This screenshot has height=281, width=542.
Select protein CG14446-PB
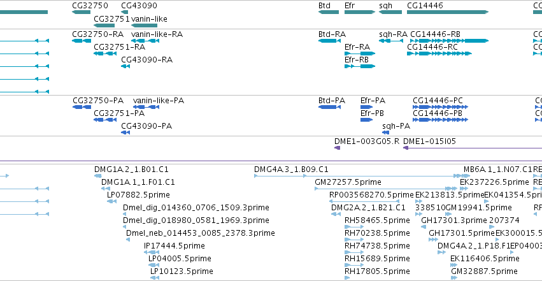tap(440, 120)
